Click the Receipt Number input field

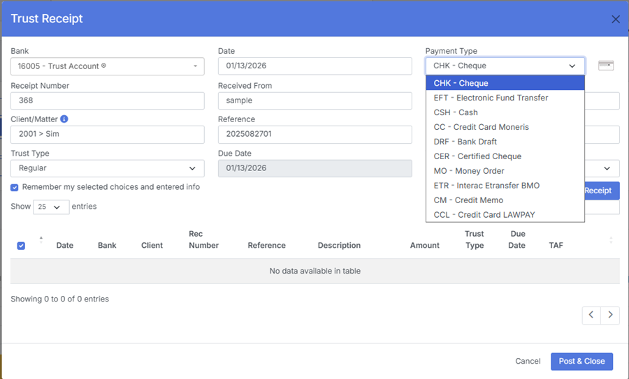108,101
